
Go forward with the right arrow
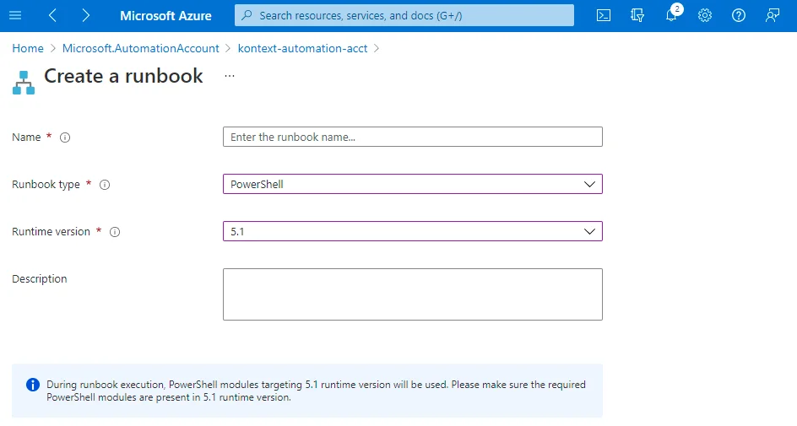pos(86,15)
